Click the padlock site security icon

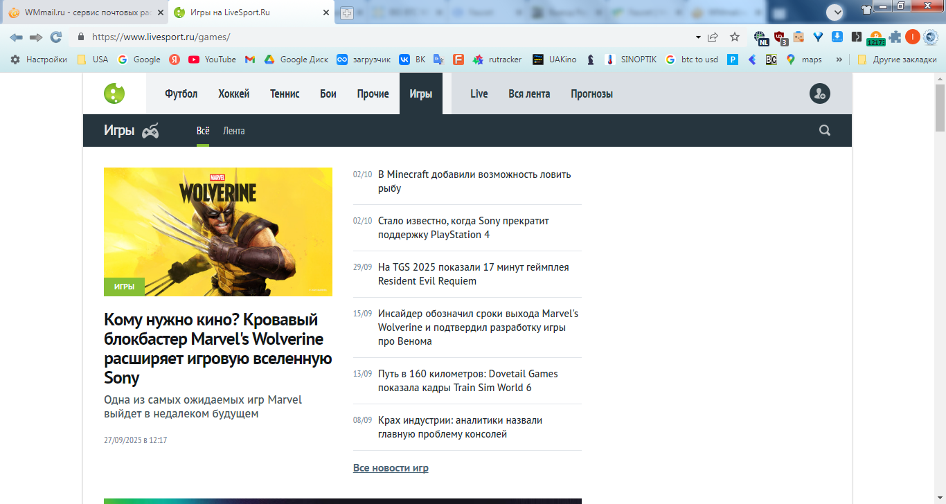pyautogui.click(x=81, y=37)
